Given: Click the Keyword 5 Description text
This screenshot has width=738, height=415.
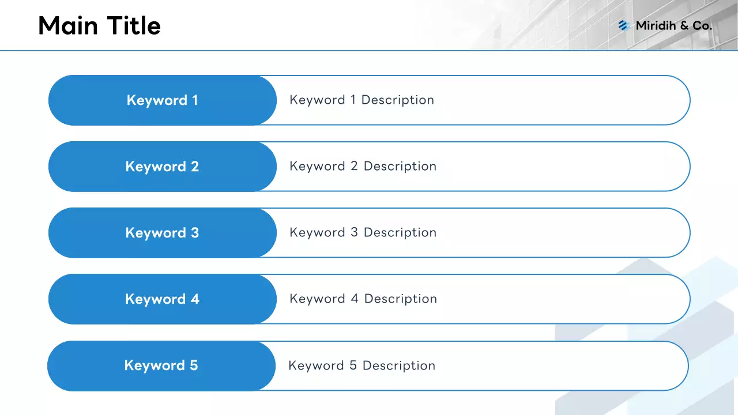Looking at the screenshot, I should click(x=362, y=365).
